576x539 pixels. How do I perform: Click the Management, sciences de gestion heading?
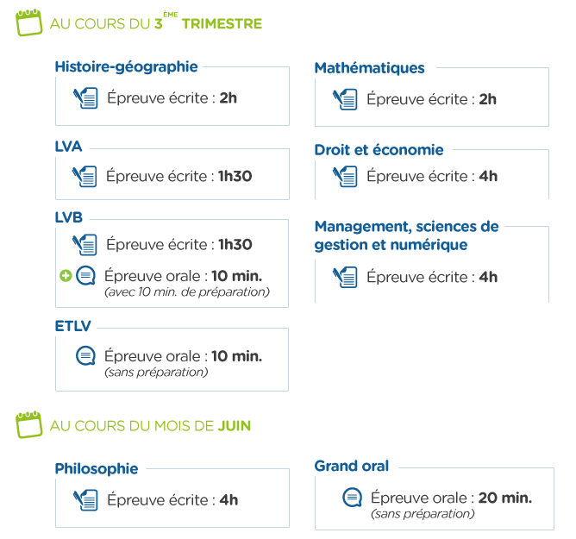click(x=407, y=235)
